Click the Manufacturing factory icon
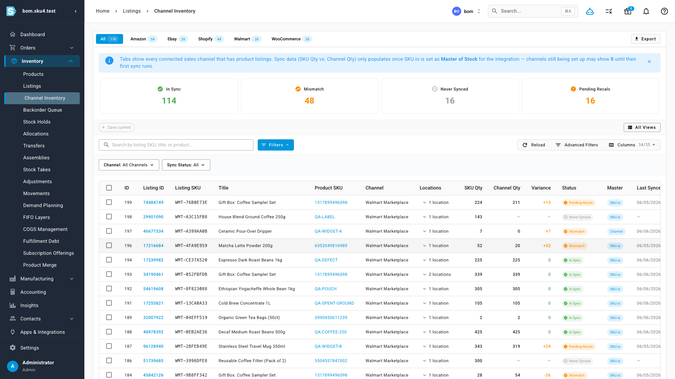 tap(13, 279)
